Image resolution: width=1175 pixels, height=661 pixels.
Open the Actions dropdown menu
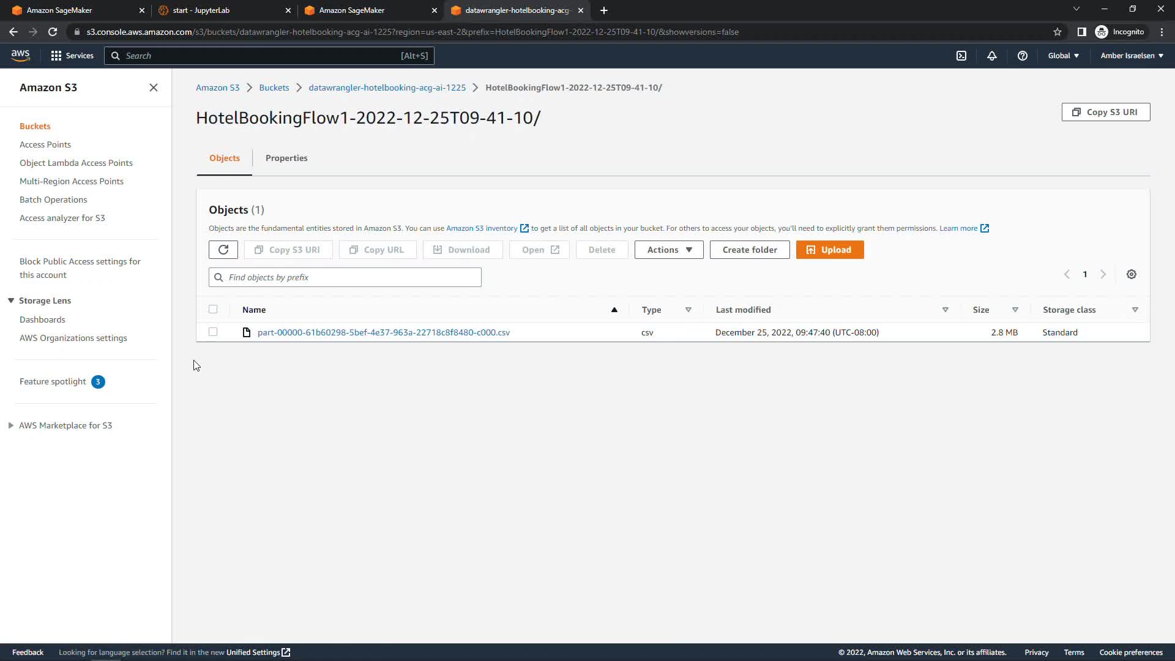click(668, 250)
